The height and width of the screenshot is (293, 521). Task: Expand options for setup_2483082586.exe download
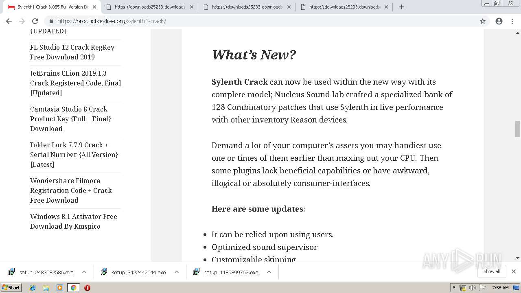tap(84, 272)
